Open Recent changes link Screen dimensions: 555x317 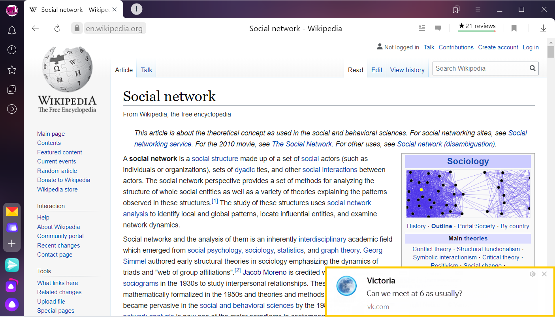tap(58, 246)
